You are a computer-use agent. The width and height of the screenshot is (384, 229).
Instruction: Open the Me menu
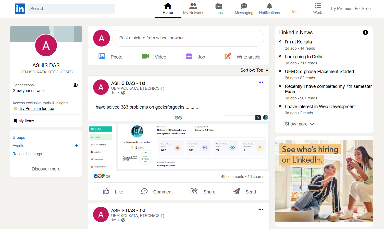click(x=295, y=12)
